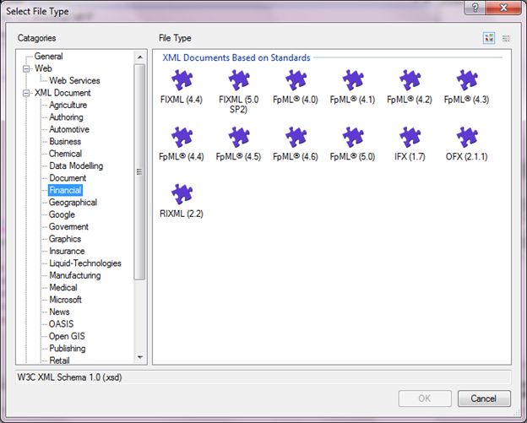Viewport: 527px width, 423px height.
Task: Select the IFX (1.7) icon
Action: (x=410, y=137)
